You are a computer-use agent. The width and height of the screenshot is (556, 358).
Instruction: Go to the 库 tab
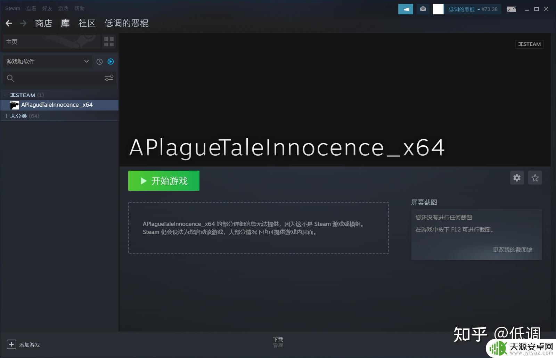click(x=65, y=23)
